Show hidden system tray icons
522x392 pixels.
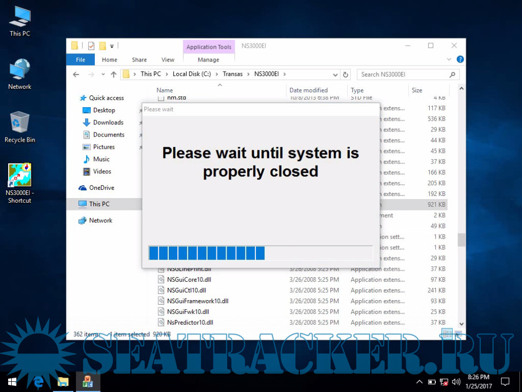pos(419,382)
